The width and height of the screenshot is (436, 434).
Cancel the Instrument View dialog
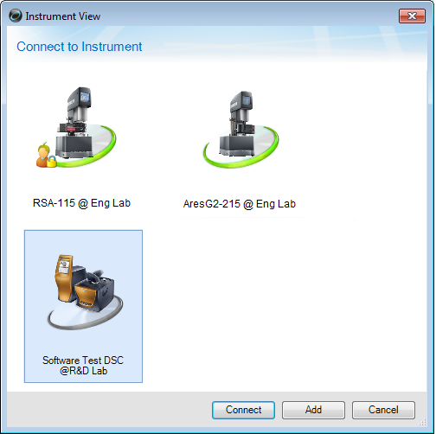[383, 410]
